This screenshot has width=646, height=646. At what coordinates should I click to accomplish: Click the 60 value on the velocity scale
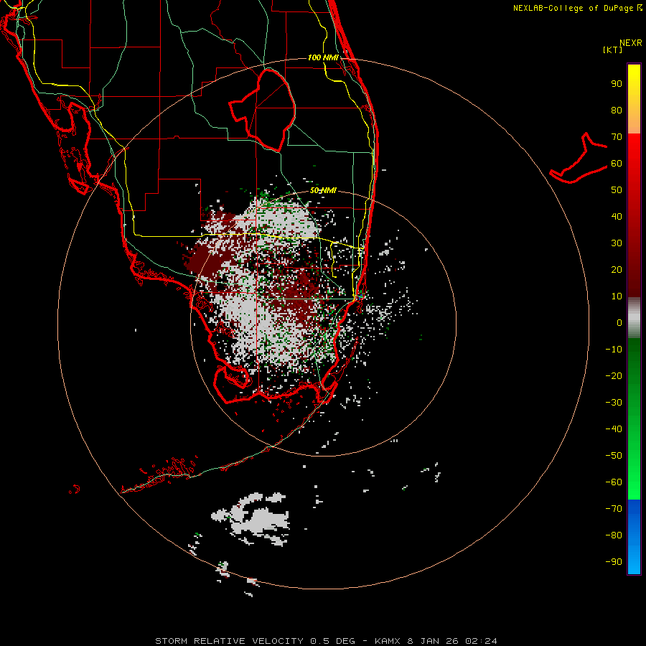coord(617,163)
